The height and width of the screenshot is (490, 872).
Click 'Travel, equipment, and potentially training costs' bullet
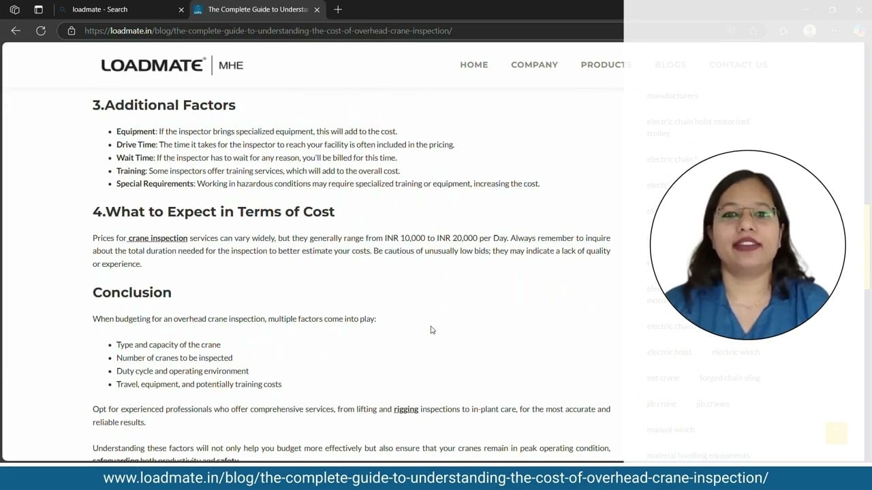point(199,385)
